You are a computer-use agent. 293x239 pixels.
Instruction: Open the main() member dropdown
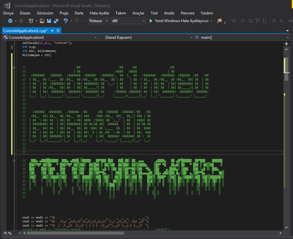(288, 37)
